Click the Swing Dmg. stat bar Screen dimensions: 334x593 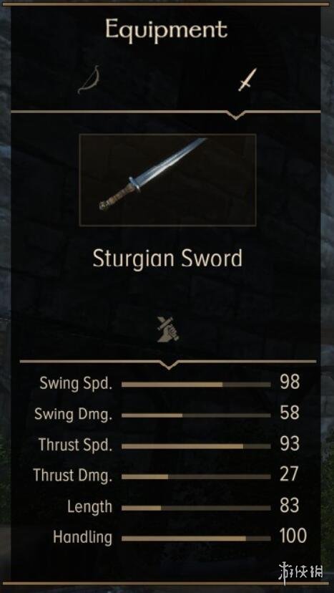click(x=196, y=415)
